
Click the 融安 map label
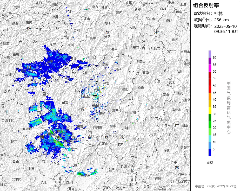click(x=65, y=102)
